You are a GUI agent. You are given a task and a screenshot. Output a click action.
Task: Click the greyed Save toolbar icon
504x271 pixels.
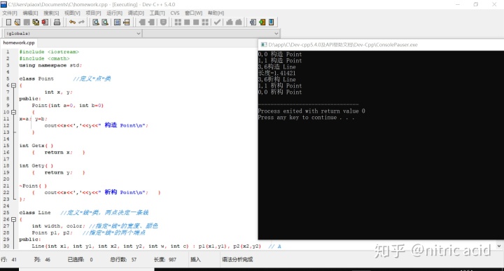pyautogui.click(x=27, y=22)
